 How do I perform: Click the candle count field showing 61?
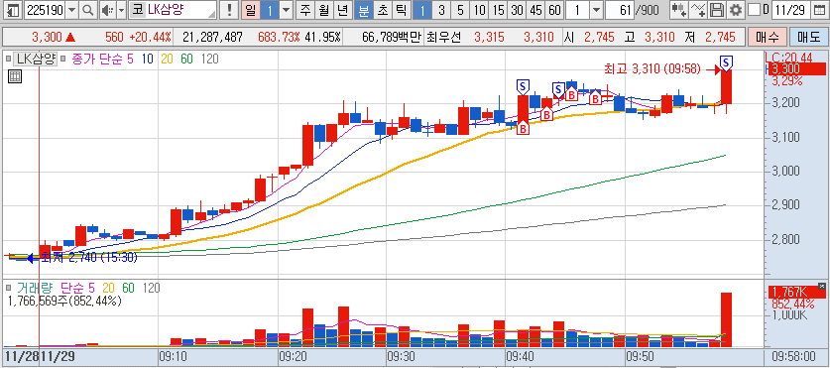[619, 10]
